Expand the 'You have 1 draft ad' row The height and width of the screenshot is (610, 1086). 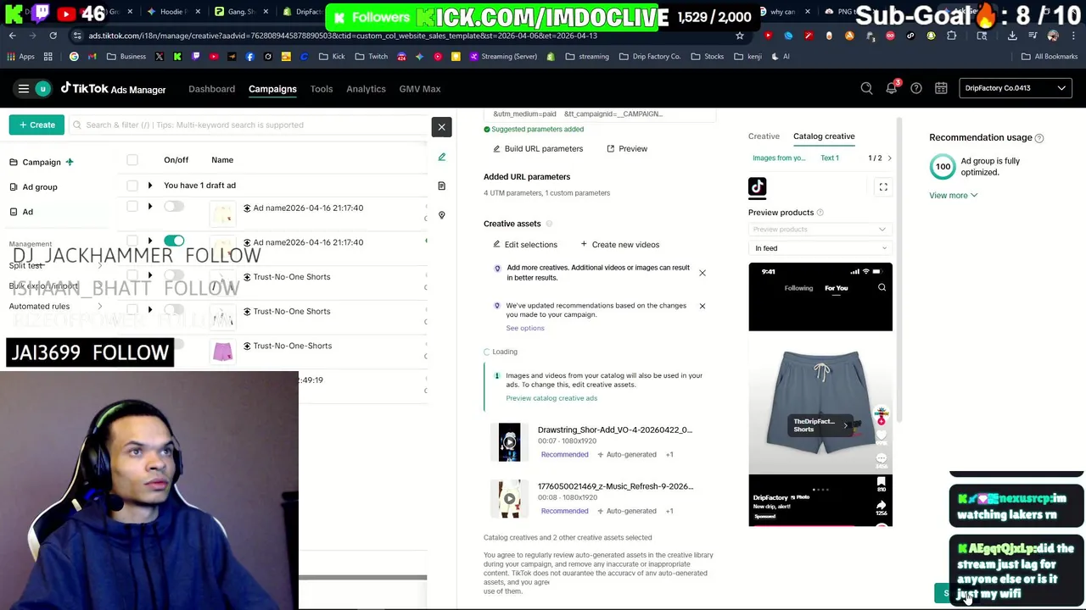tap(150, 186)
